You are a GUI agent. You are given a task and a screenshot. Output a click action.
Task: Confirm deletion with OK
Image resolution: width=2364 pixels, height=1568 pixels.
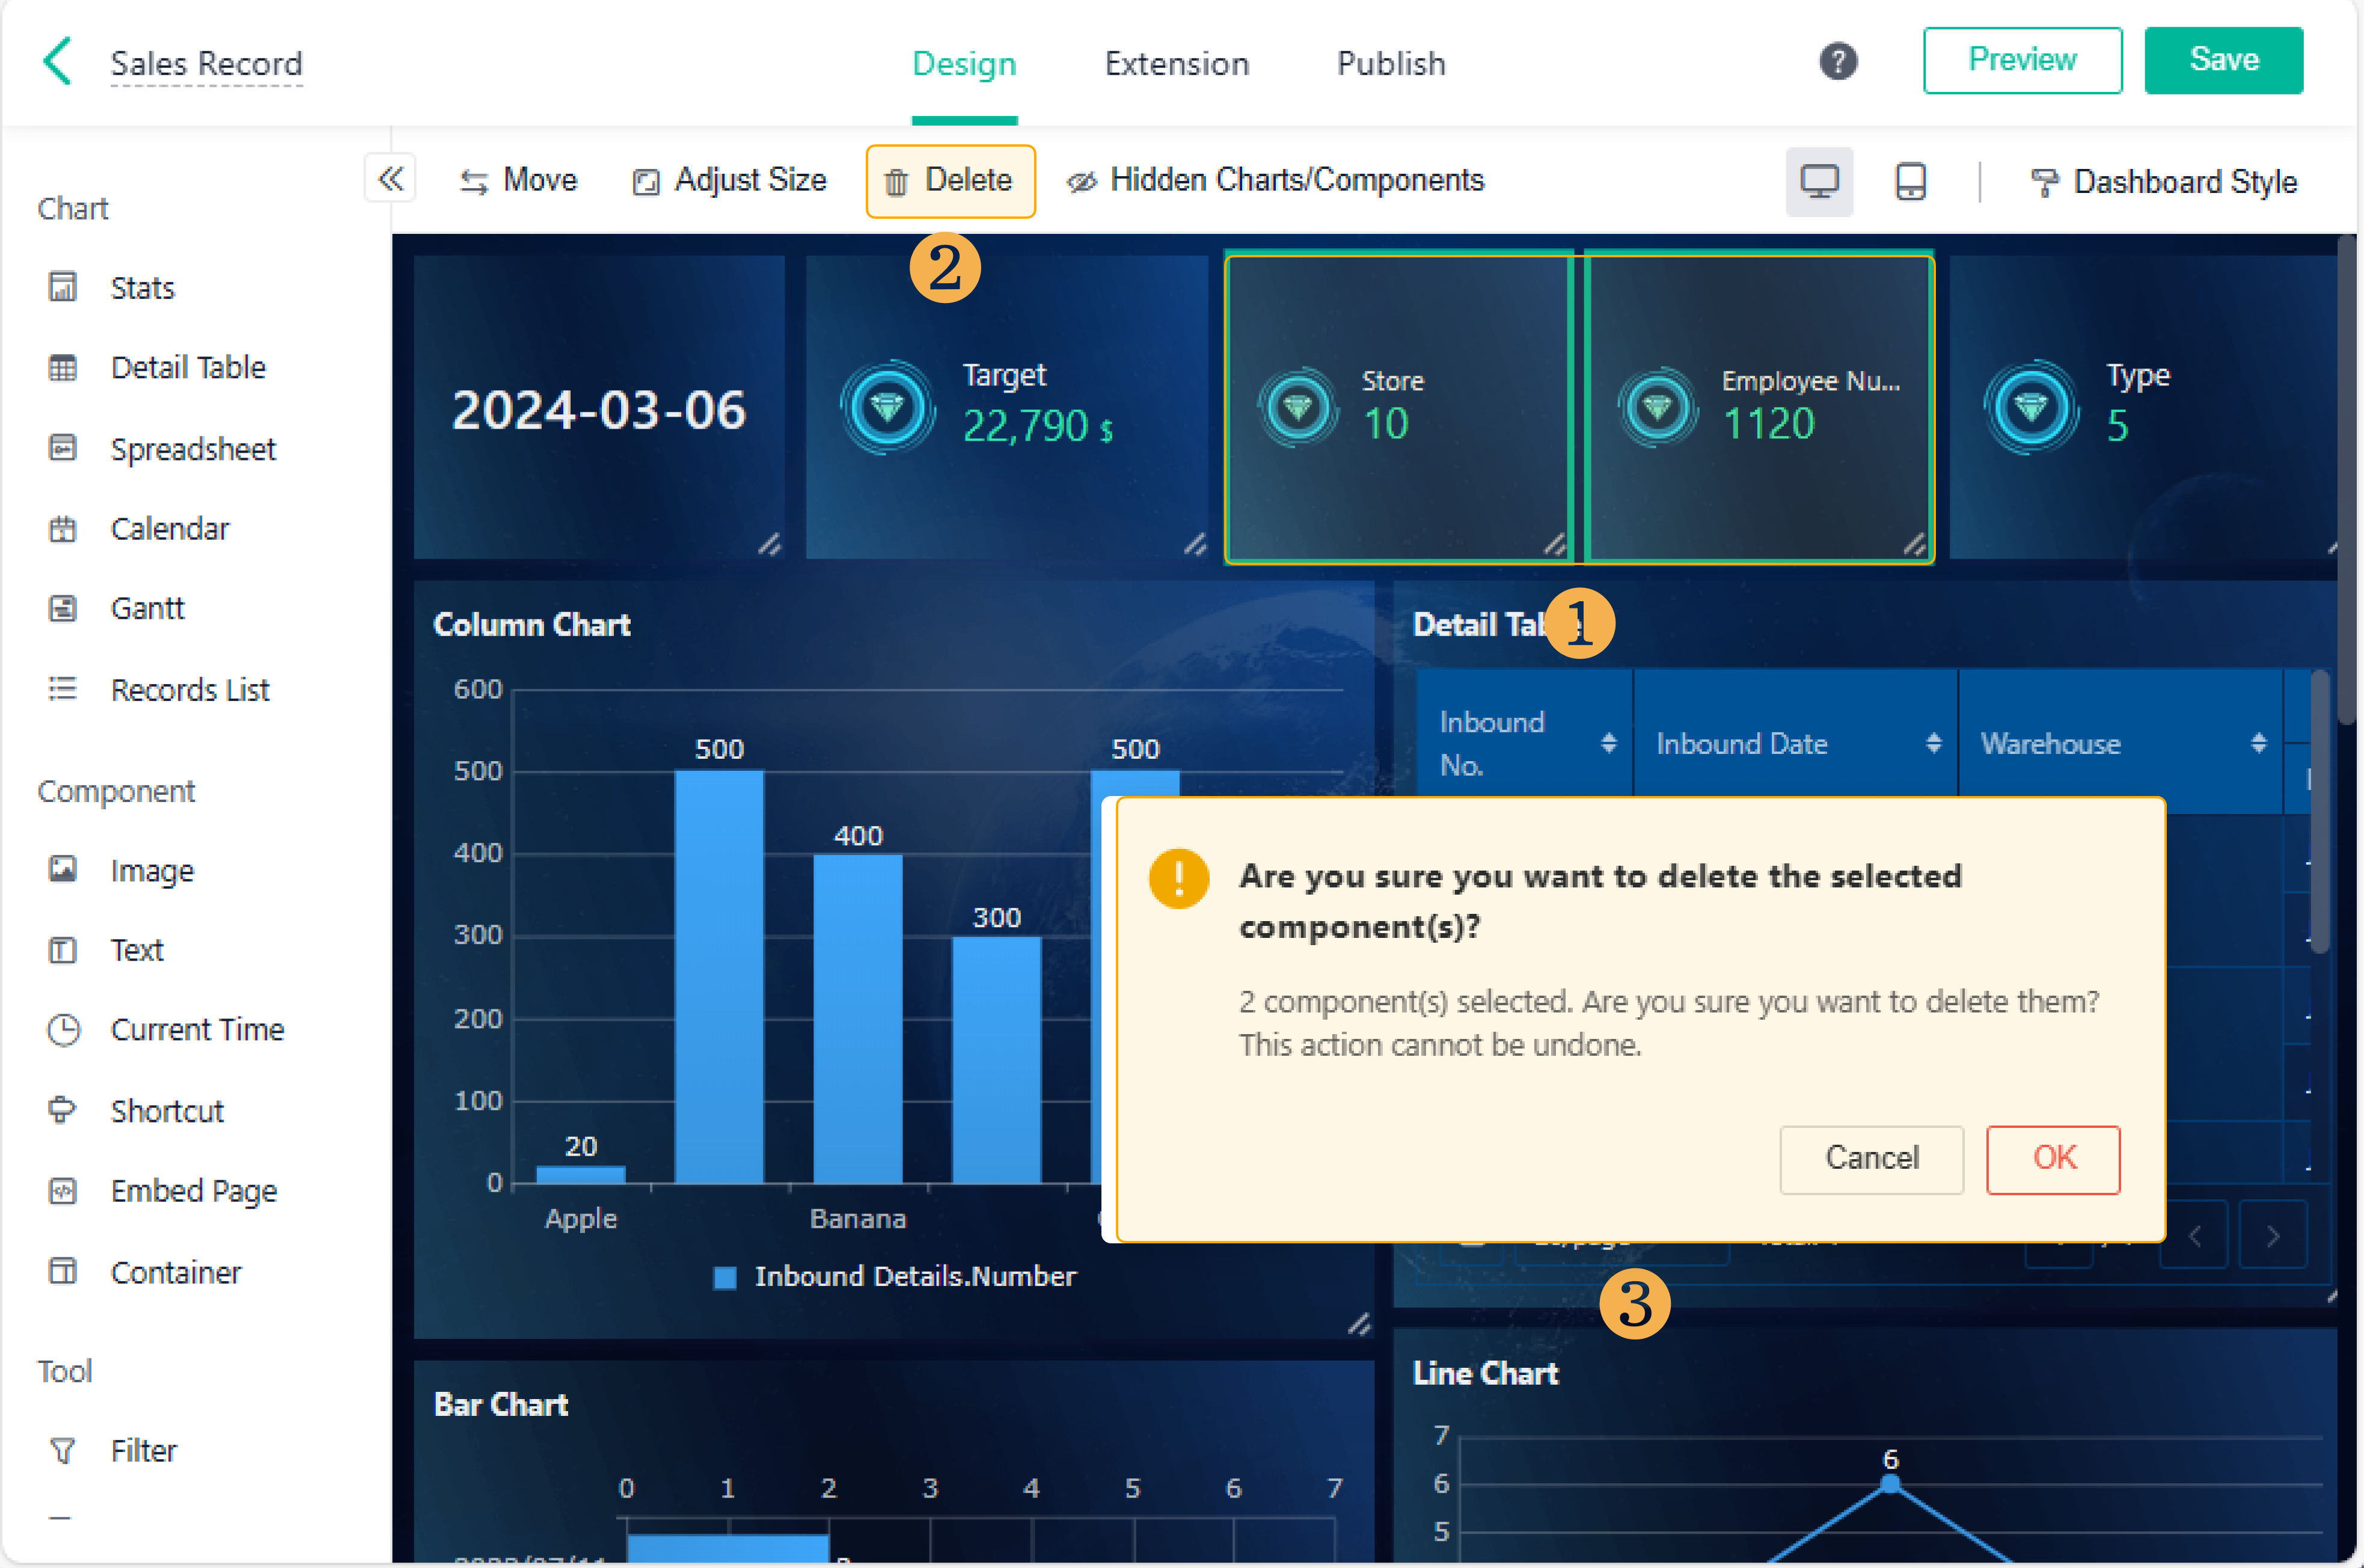pyautogui.click(x=2053, y=1159)
